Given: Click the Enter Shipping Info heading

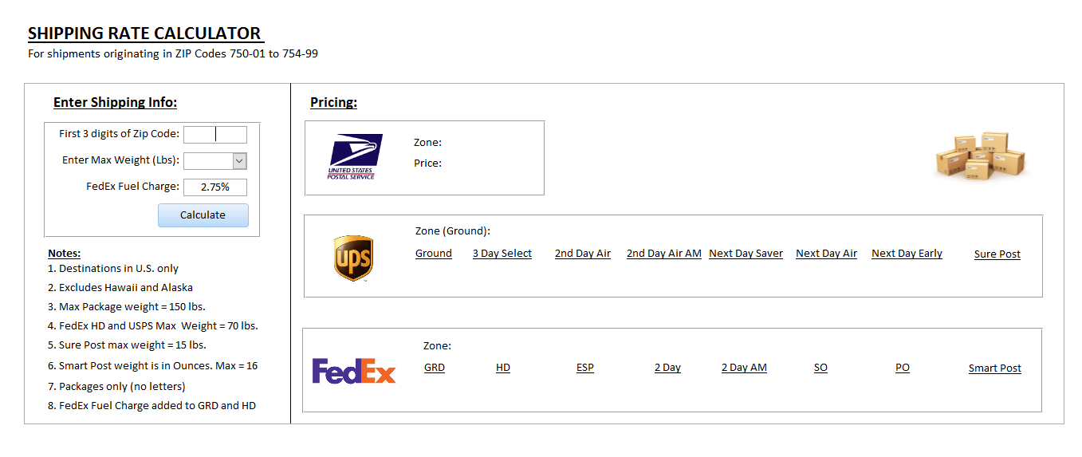Looking at the screenshot, I should tap(115, 102).
